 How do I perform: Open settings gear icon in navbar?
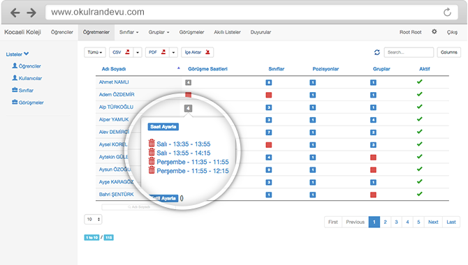[434, 31]
